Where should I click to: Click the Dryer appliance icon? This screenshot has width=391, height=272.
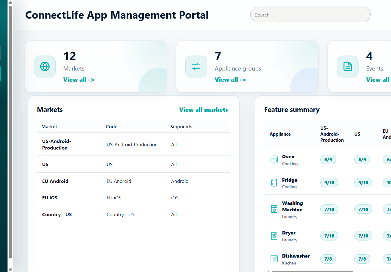(x=274, y=236)
